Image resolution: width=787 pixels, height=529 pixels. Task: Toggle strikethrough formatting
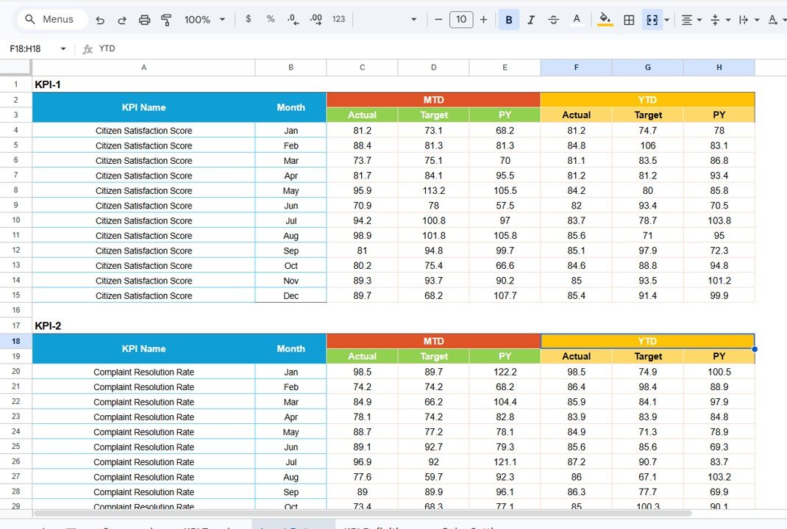pos(554,20)
